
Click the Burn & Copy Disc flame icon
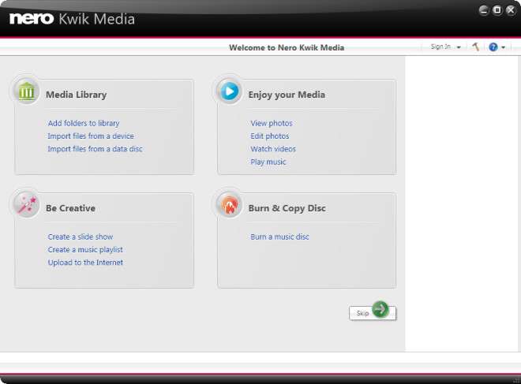(x=229, y=205)
